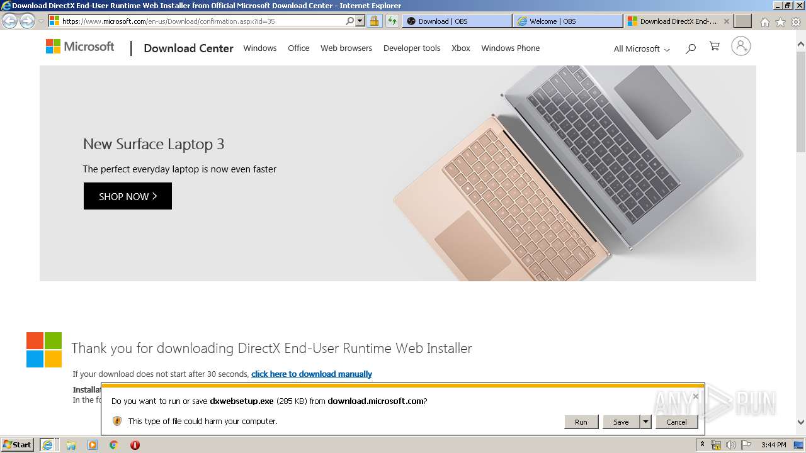Open Windows Media Player taskbar icon
The width and height of the screenshot is (806, 453).
click(x=93, y=445)
